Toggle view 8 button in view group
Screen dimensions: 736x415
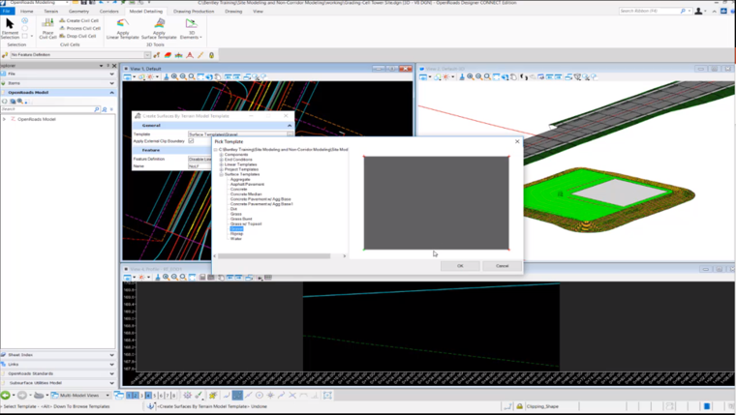(x=173, y=396)
